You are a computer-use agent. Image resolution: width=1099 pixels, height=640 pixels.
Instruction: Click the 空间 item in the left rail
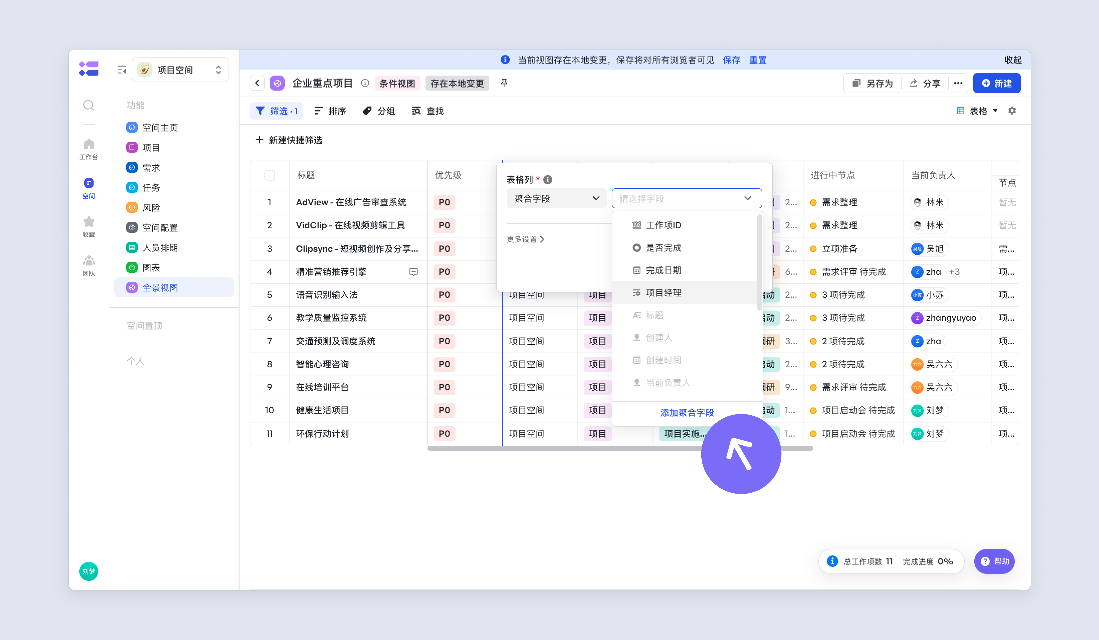(88, 188)
